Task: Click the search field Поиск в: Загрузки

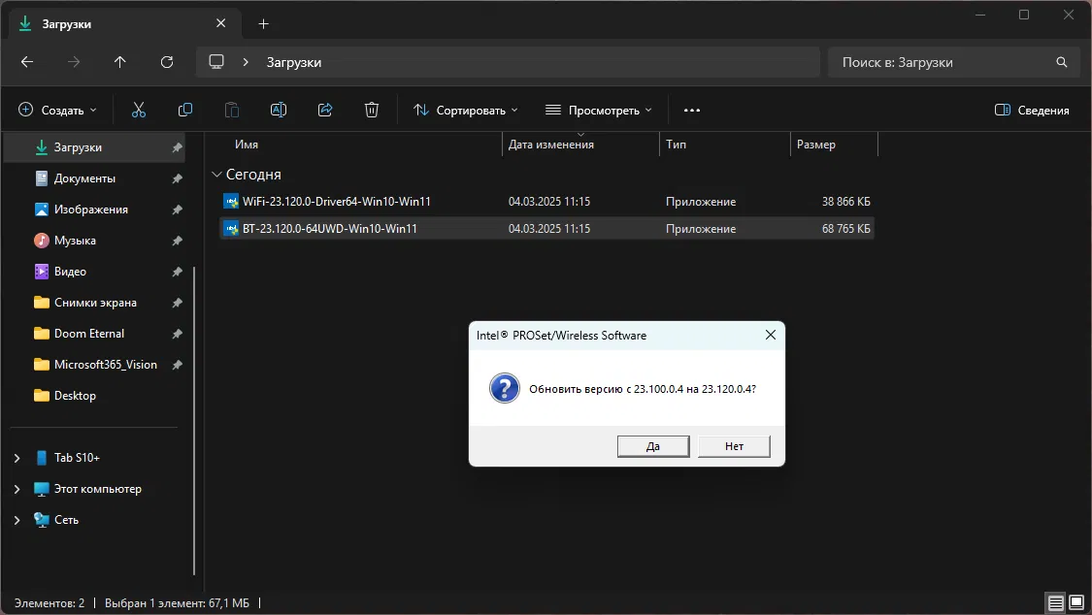Action: click(953, 62)
